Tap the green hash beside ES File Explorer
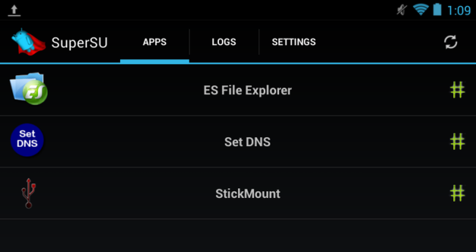Screen dimensions: 476x252 (457, 90)
